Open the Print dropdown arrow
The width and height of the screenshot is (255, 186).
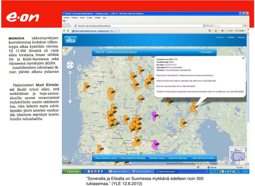point(225,31)
